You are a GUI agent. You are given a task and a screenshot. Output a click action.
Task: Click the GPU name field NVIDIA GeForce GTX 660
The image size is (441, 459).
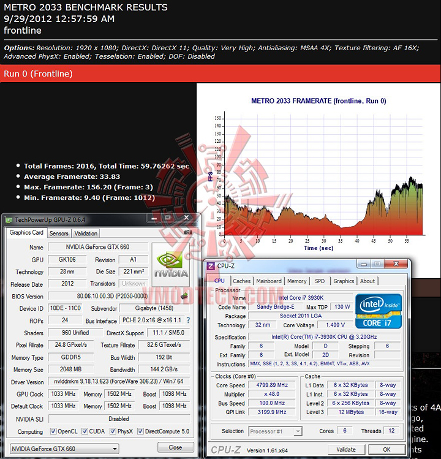click(x=98, y=247)
